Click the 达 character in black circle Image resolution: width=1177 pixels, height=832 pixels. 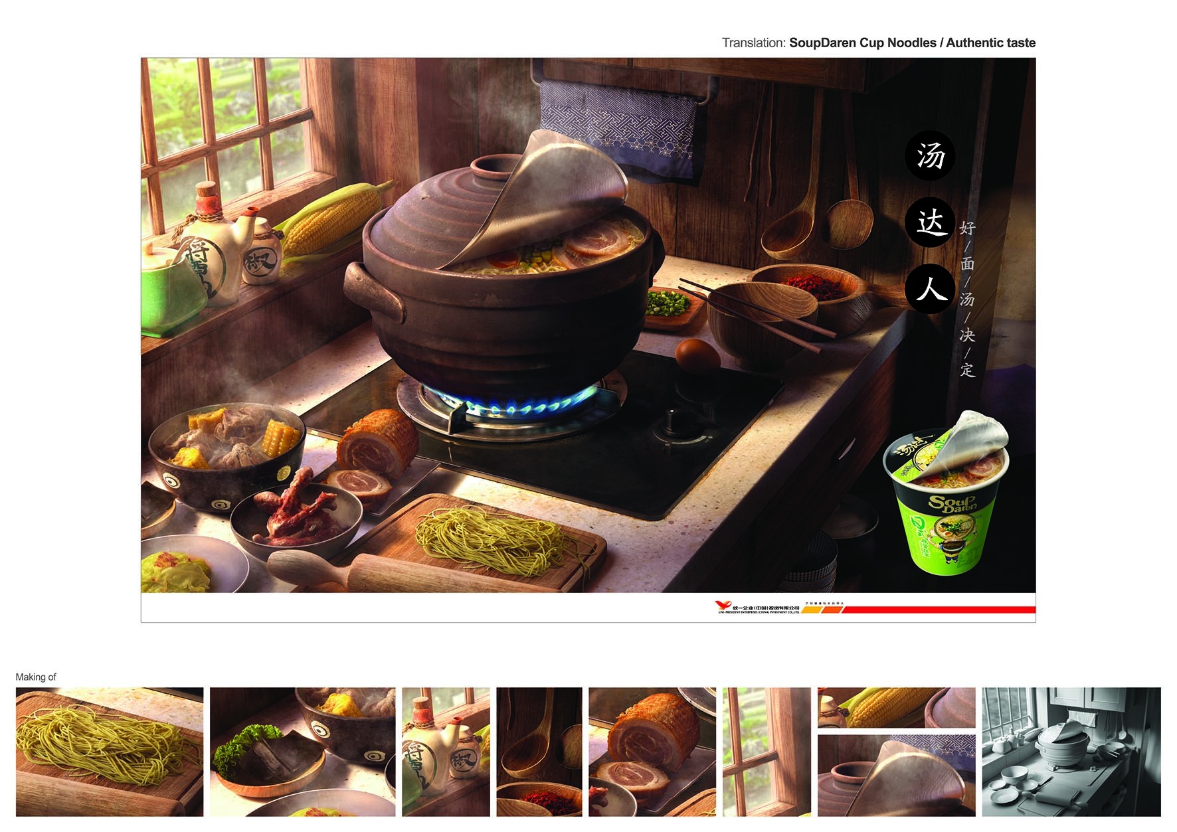click(930, 222)
